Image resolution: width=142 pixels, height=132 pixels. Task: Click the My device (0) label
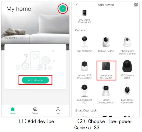tap(14, 37)
